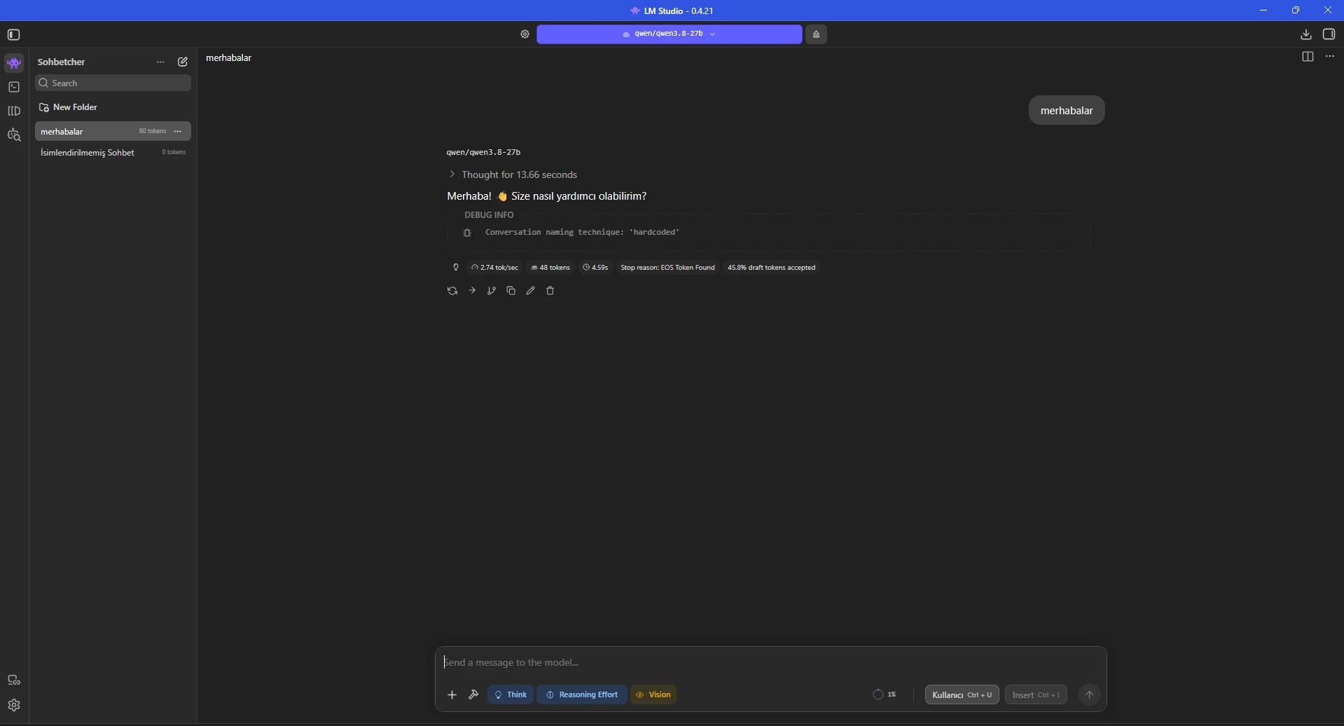Toggle the Vision option
Screen dimensions: 1344x726
(653, 695)
